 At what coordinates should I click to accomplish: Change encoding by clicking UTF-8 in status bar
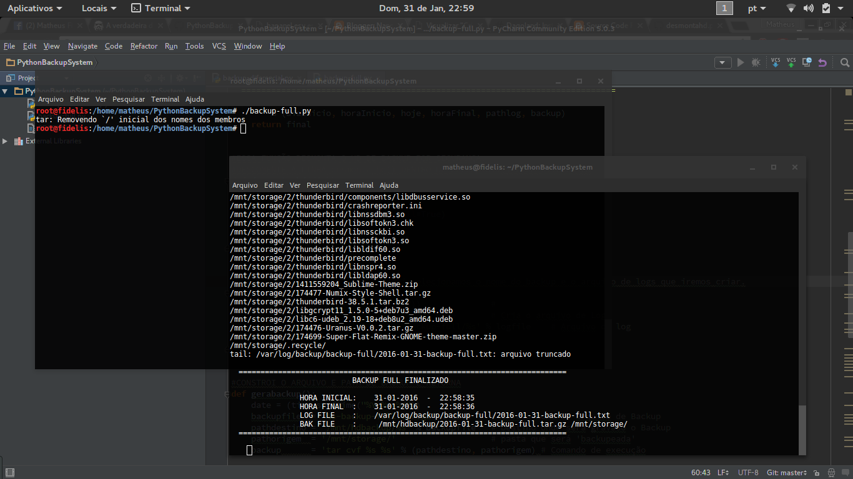747,472
